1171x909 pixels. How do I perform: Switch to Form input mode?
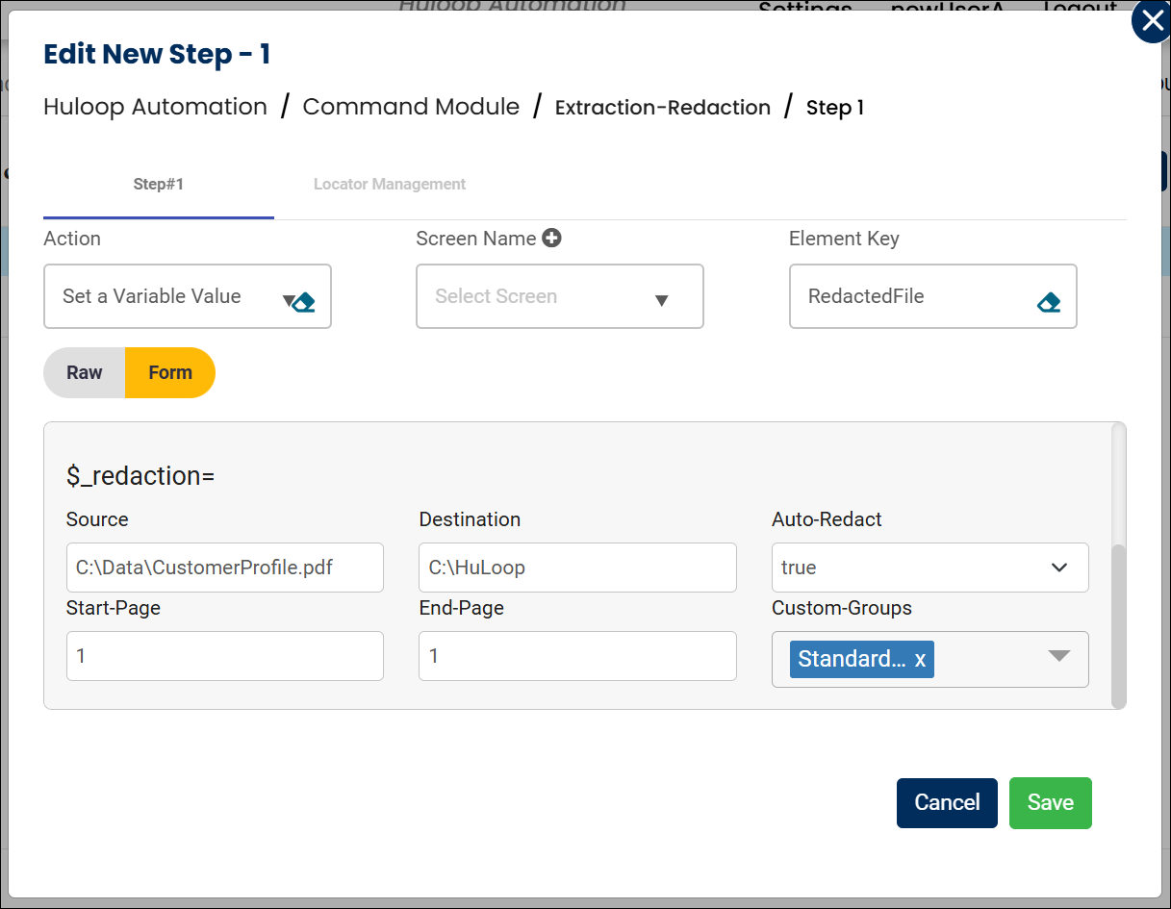pyautogui.click(x=170, y=373)
